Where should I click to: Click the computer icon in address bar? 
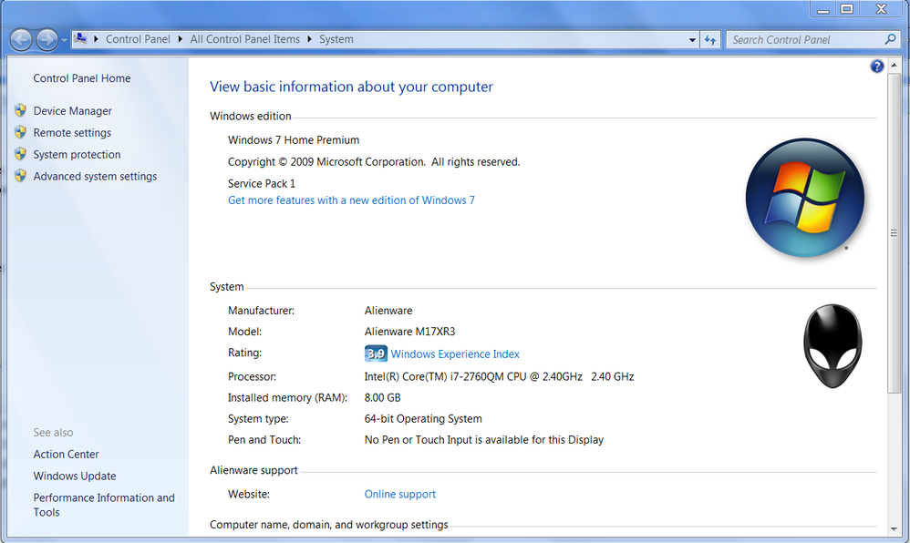[x=80, y=39]
